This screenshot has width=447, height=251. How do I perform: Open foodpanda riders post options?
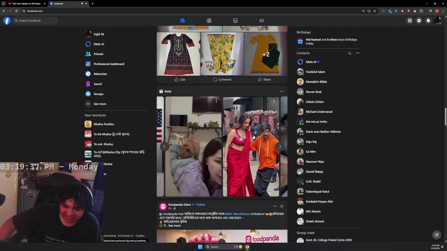click(275, 206)
